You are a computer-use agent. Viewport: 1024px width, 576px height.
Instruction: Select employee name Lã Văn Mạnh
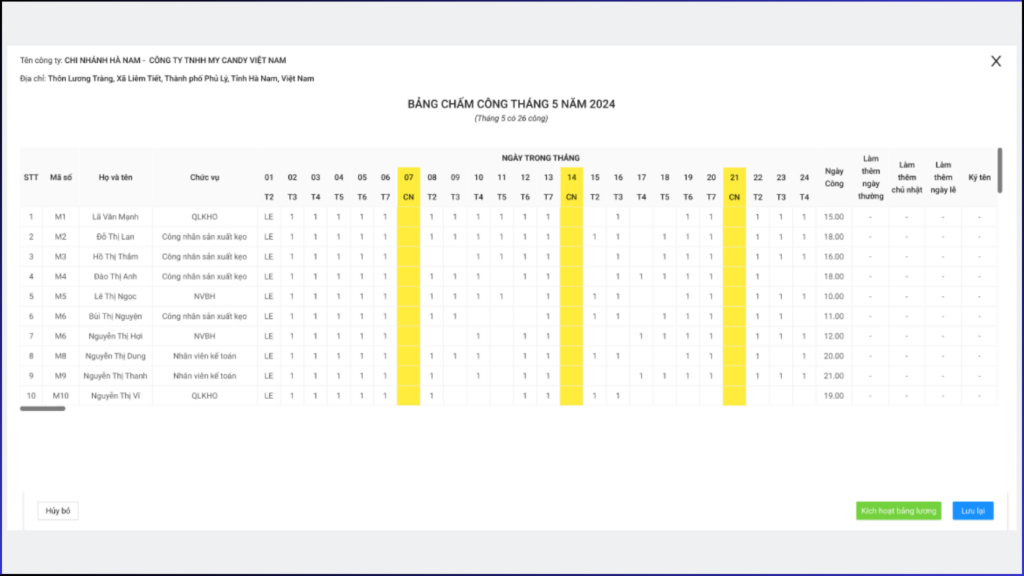coord(116,217)
